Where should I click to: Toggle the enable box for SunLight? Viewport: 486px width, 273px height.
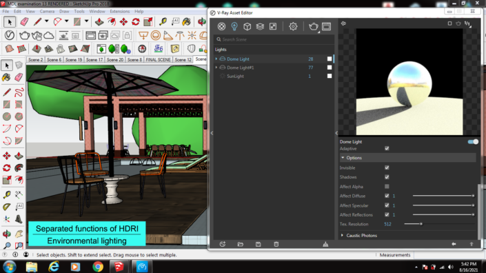pos(330,76)
